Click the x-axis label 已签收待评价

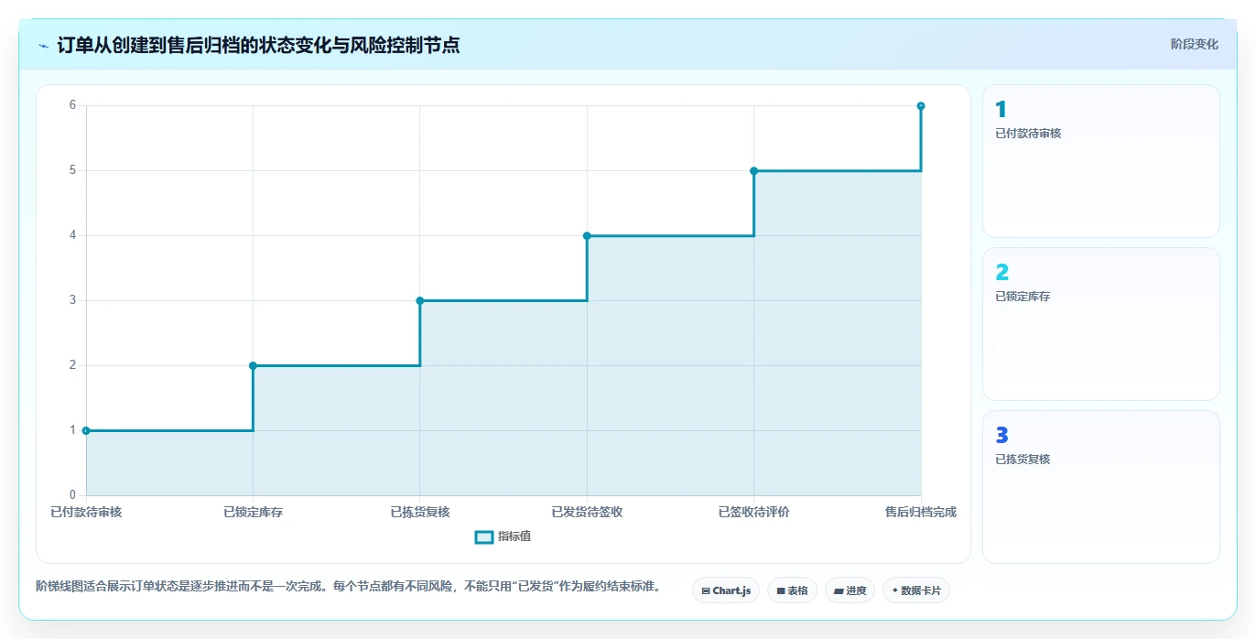[754, 513]
